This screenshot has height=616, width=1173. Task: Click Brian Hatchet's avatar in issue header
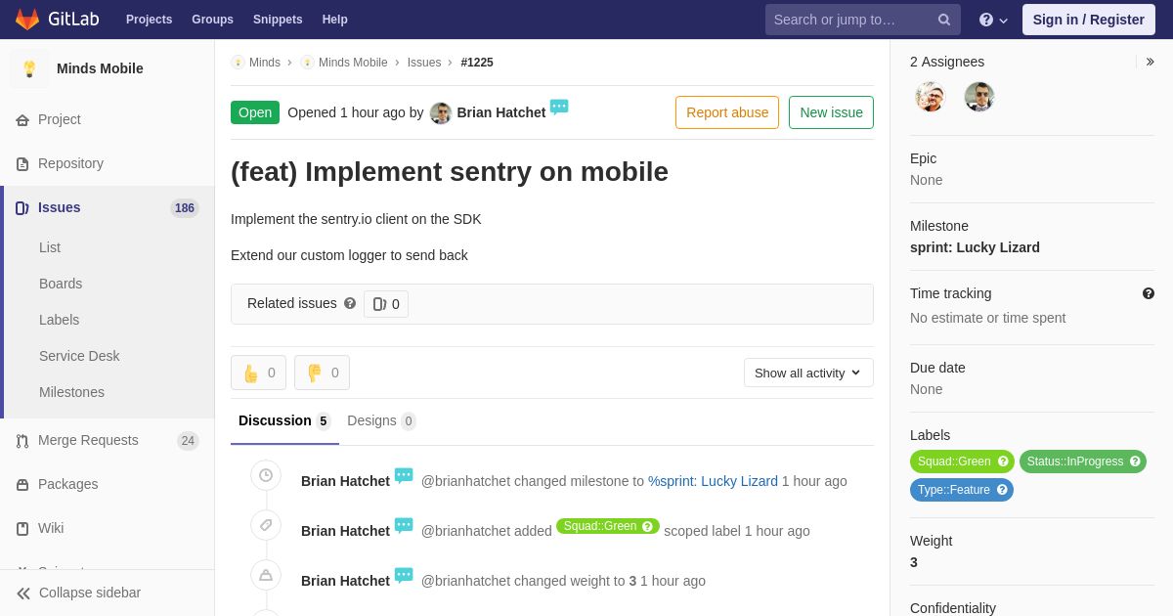click(441, 113)
